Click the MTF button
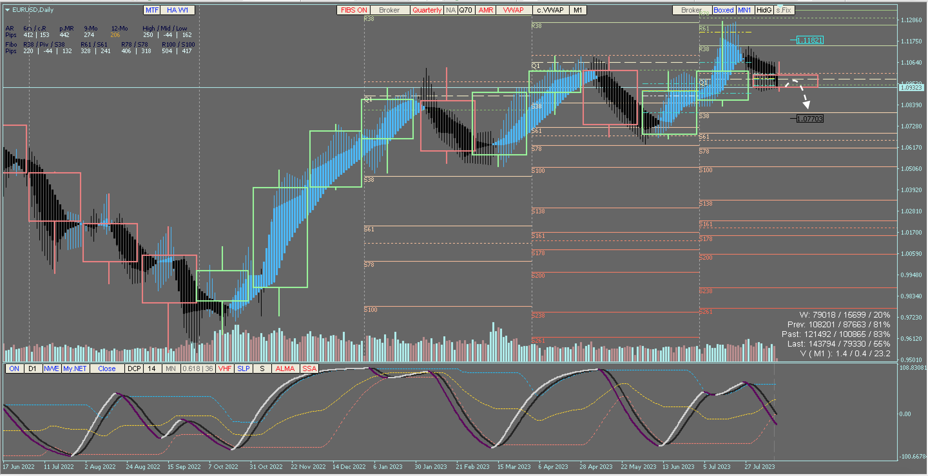This screenshot has height=476, width=928. click(x=152, y=10)
